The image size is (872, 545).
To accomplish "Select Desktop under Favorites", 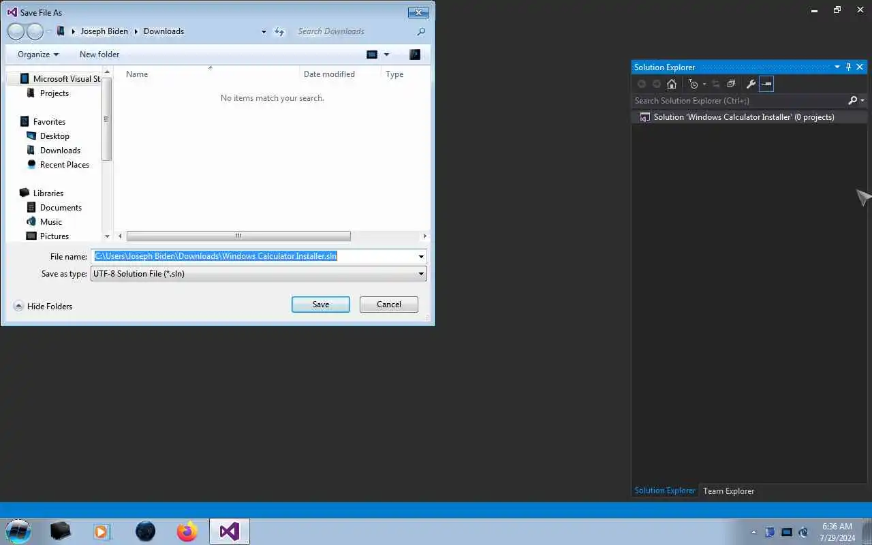I will click(48, 136).
